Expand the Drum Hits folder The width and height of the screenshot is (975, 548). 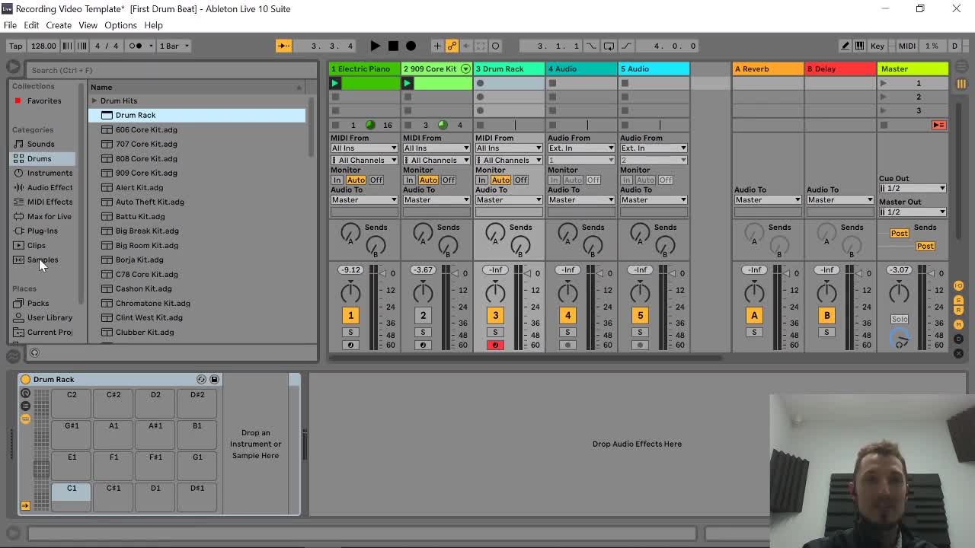tap(94, 100)
